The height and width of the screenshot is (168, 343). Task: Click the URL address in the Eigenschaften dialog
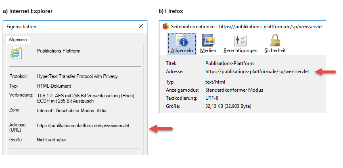pyautogui.click(x=84, y=126)
